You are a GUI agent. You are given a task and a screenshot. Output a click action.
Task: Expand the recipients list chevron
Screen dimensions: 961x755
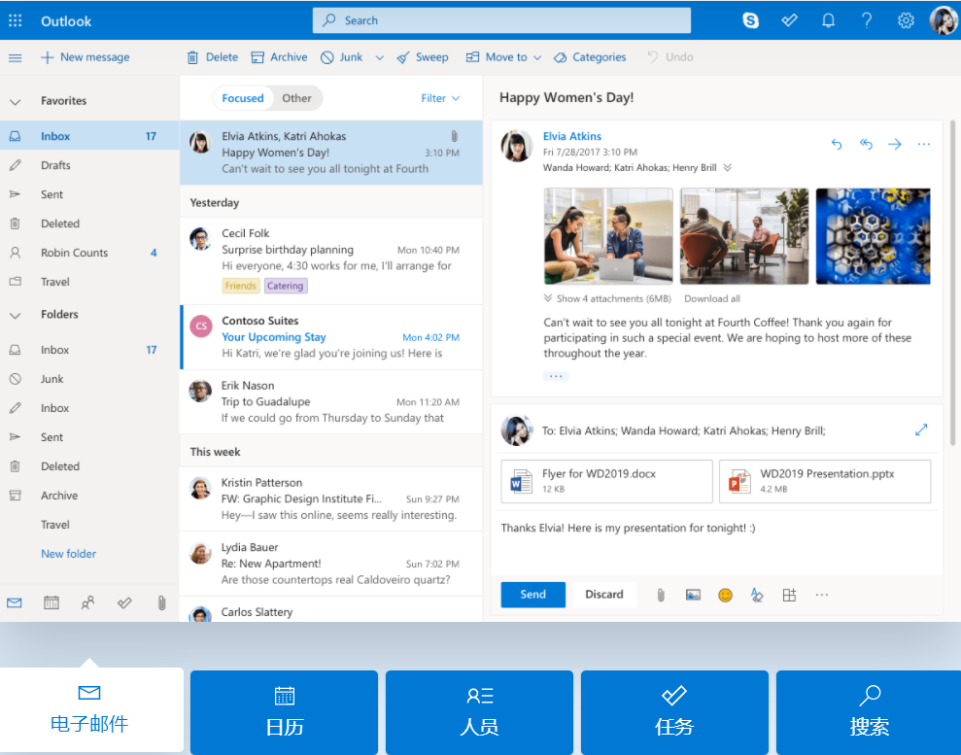click(728, 168)
